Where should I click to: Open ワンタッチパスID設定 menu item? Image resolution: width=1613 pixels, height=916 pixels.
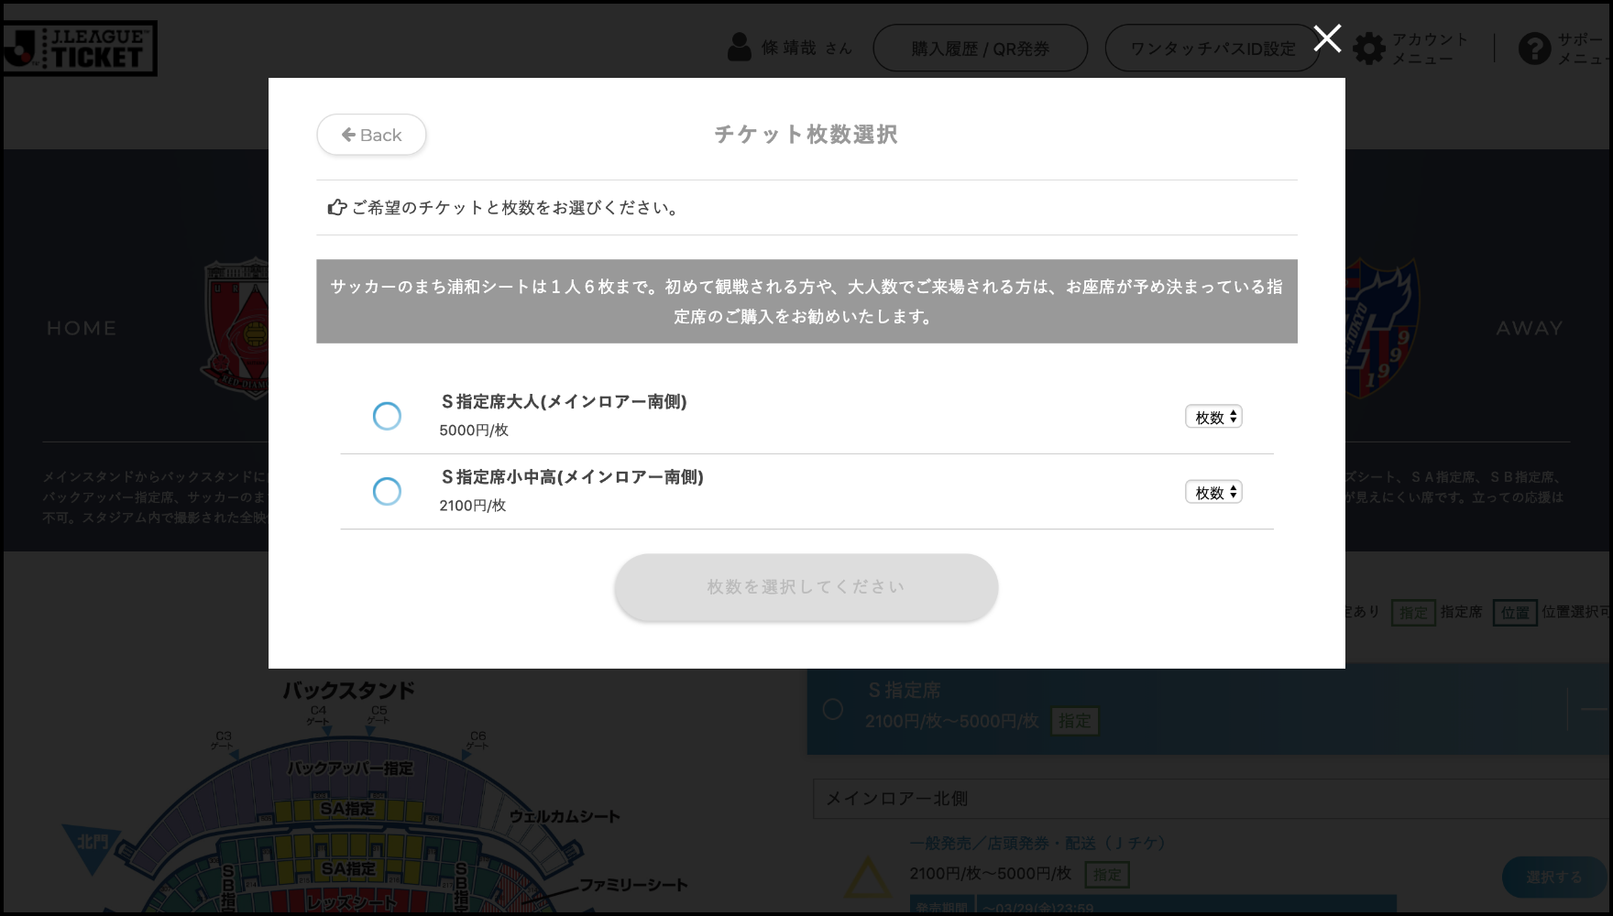1212,49
